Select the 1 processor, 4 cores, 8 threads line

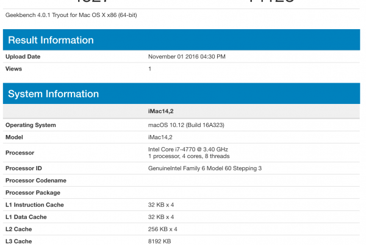pos(189,156)
